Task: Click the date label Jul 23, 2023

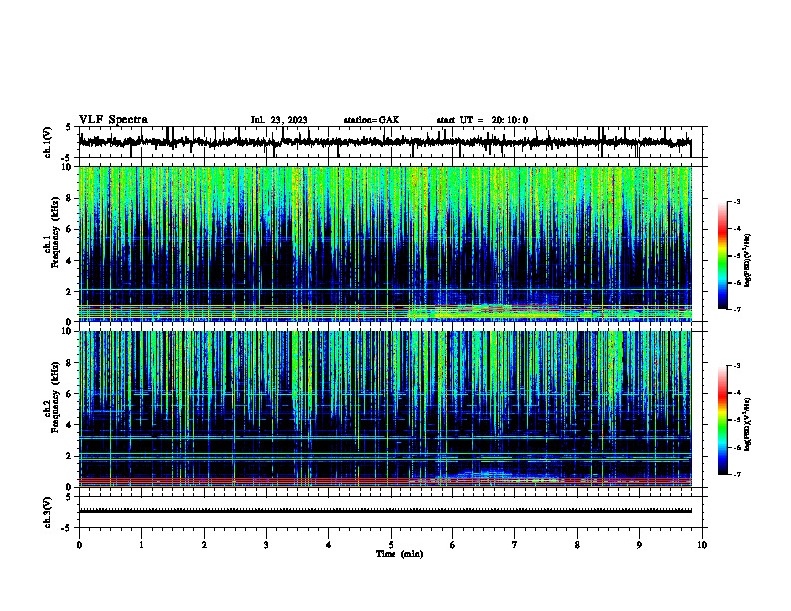Action: 279,120
